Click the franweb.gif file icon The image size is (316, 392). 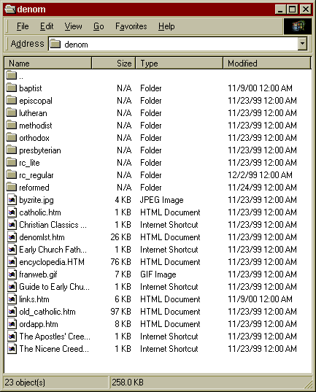(x=12, y=274)
